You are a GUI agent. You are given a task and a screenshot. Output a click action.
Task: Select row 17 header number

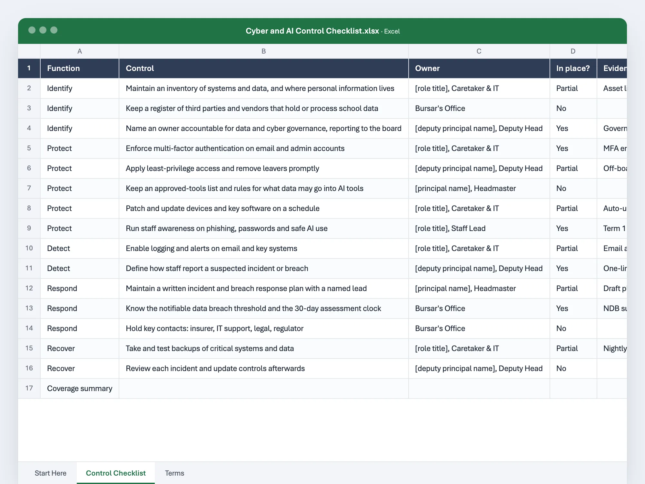(29, 388)
